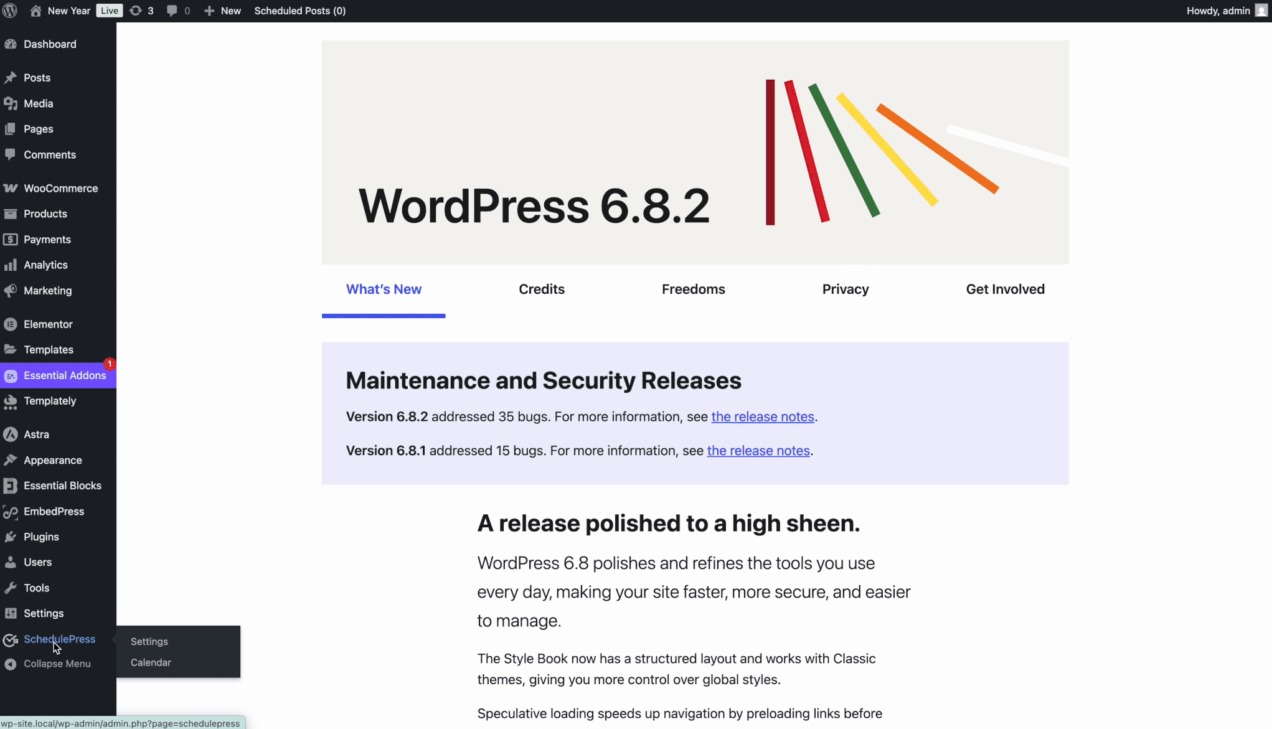Click the Elementor logo icon
This screenshot has width=1272, height=729.
click(x=11, y=324)
